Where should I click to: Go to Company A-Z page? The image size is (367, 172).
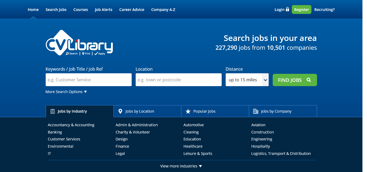tap(163, 10)
